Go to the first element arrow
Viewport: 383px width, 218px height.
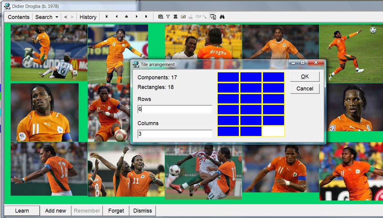tap(106, 17)
